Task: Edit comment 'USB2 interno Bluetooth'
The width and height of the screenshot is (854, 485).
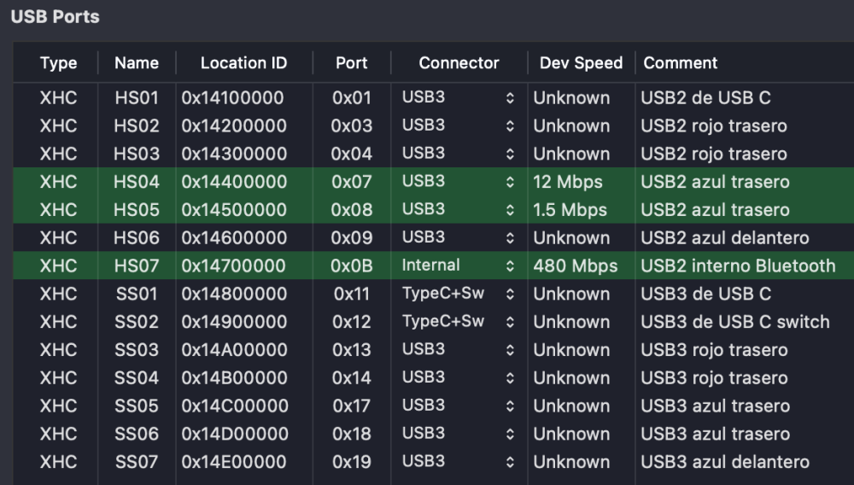Action: point(738,266)
